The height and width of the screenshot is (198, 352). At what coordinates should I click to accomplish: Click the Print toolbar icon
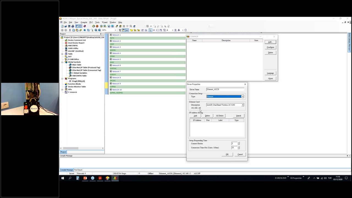73,26
